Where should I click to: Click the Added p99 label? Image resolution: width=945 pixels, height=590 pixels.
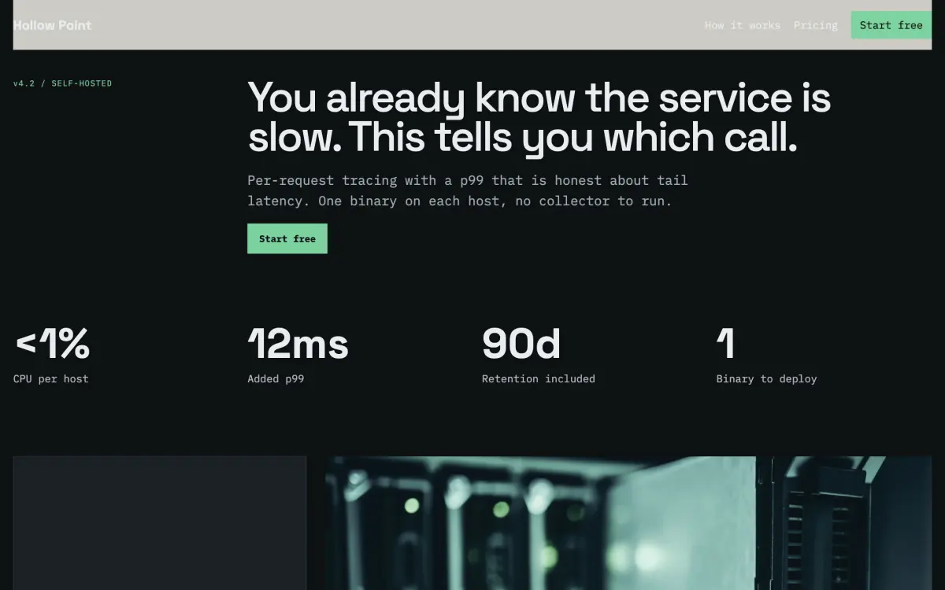[276, 379]
